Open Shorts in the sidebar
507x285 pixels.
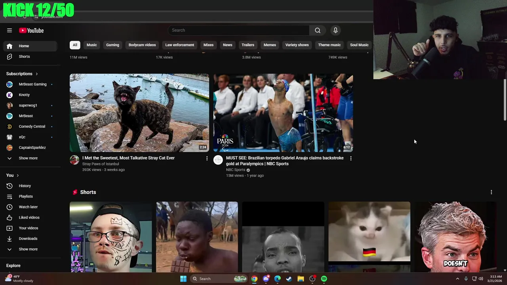[x=30, y=57]
